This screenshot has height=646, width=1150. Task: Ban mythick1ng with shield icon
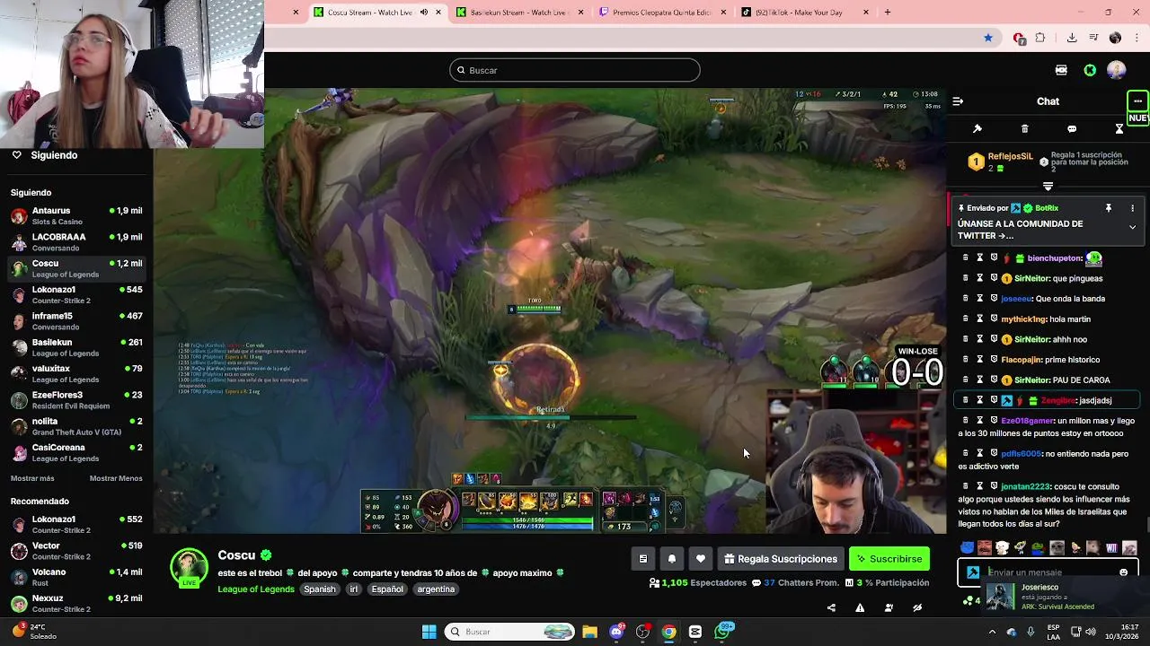(994, 319)
